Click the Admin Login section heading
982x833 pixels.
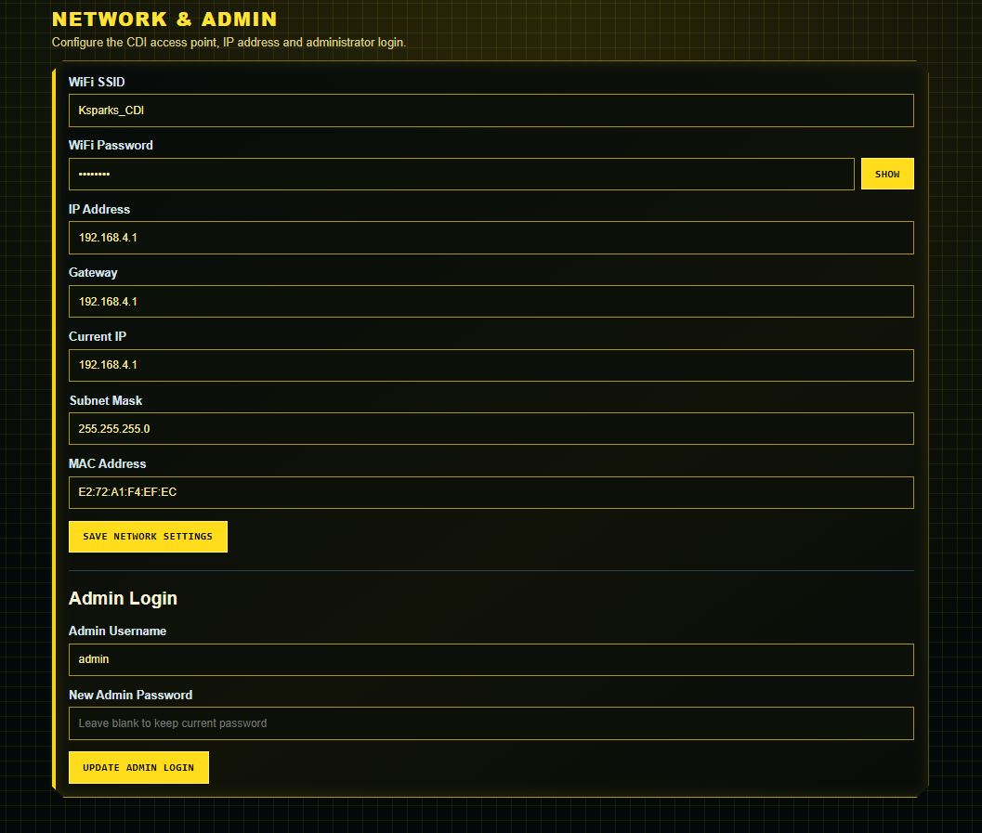click(x=123, y=598)
